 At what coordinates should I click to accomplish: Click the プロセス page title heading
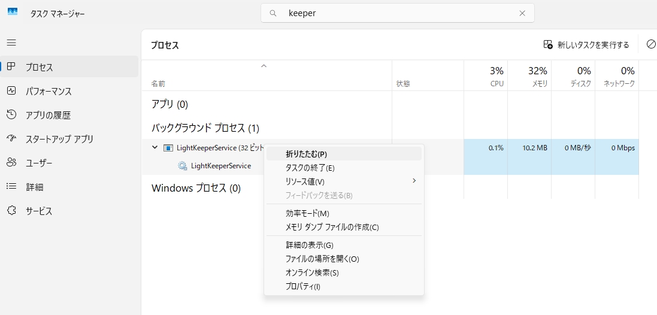[165, 46]
